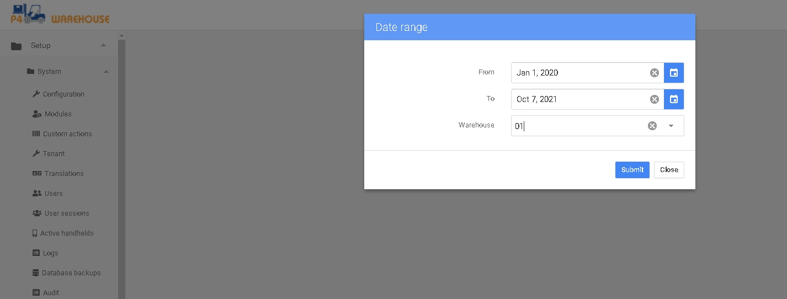Clear the To date field
This screenshot has height=299, width=787.
[x=654, y=99]
